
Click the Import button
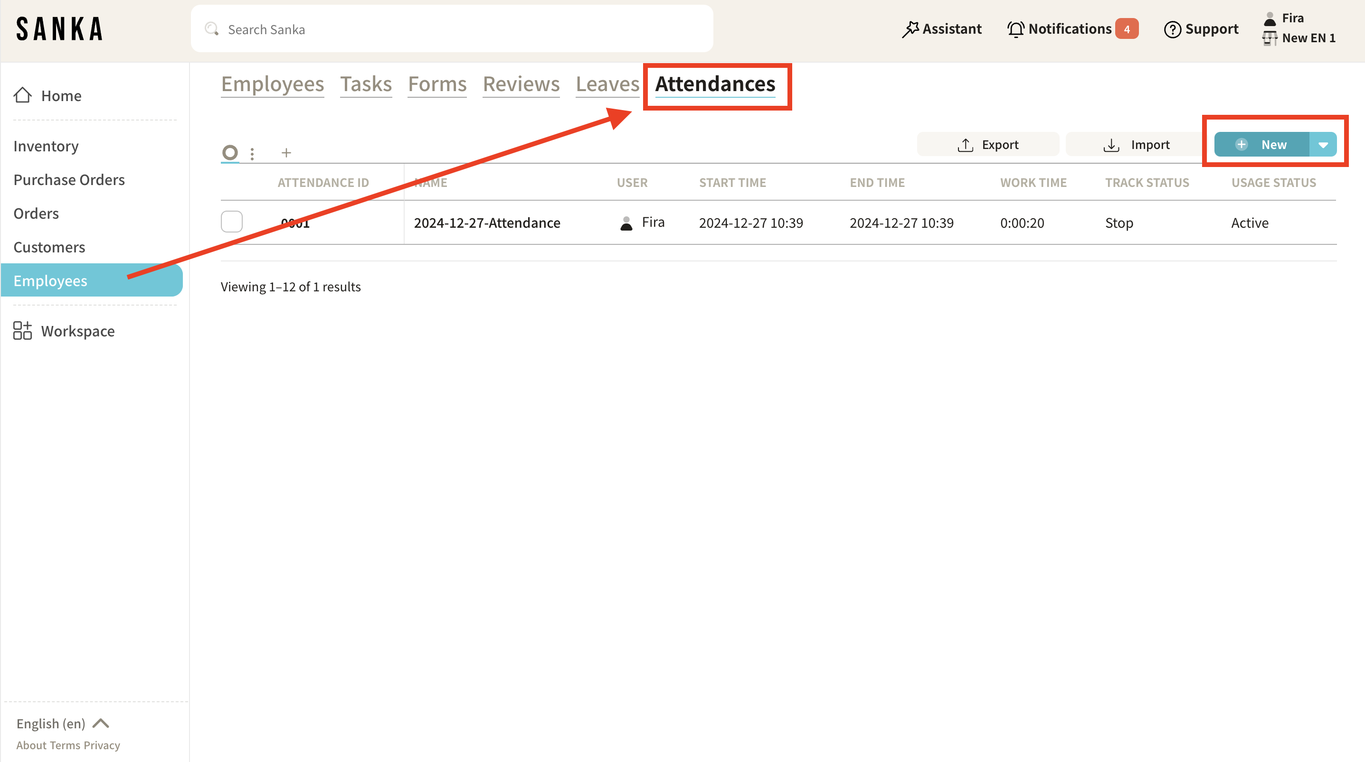coord(1136,145)
